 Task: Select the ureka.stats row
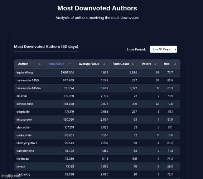[97, 135]
